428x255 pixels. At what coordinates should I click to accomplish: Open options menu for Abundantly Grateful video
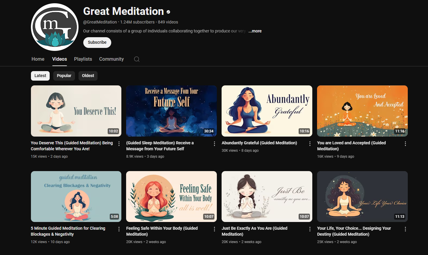click(310, 144)
